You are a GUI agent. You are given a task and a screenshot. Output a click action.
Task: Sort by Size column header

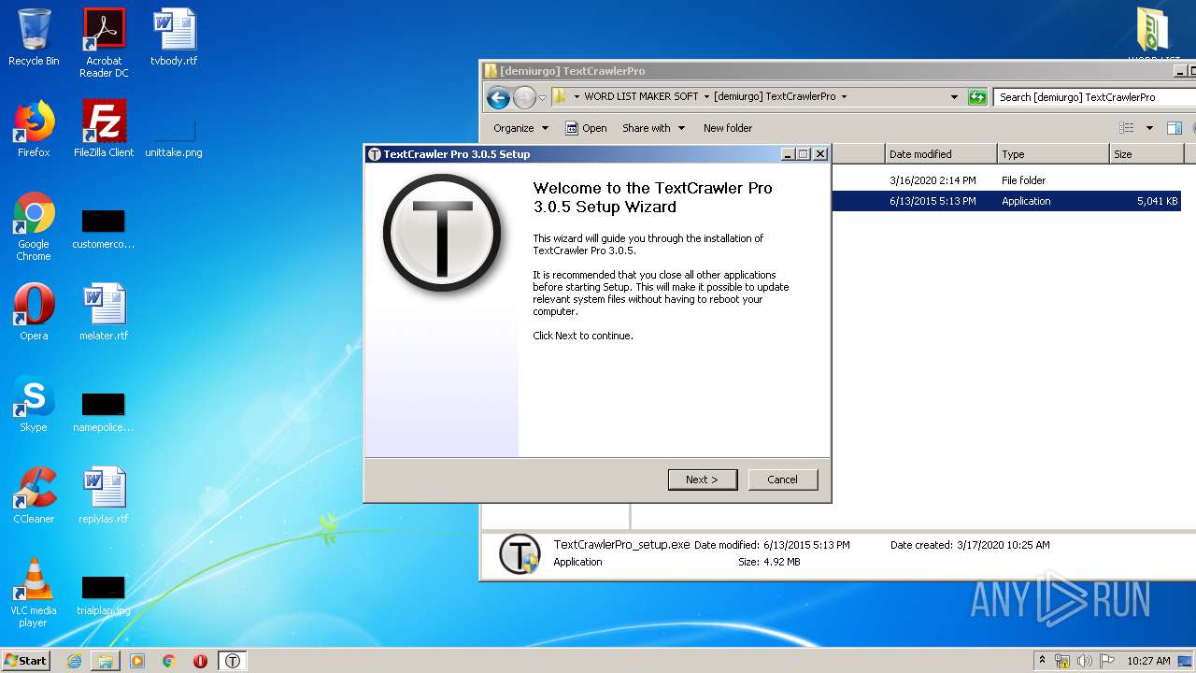[1146, 154]
